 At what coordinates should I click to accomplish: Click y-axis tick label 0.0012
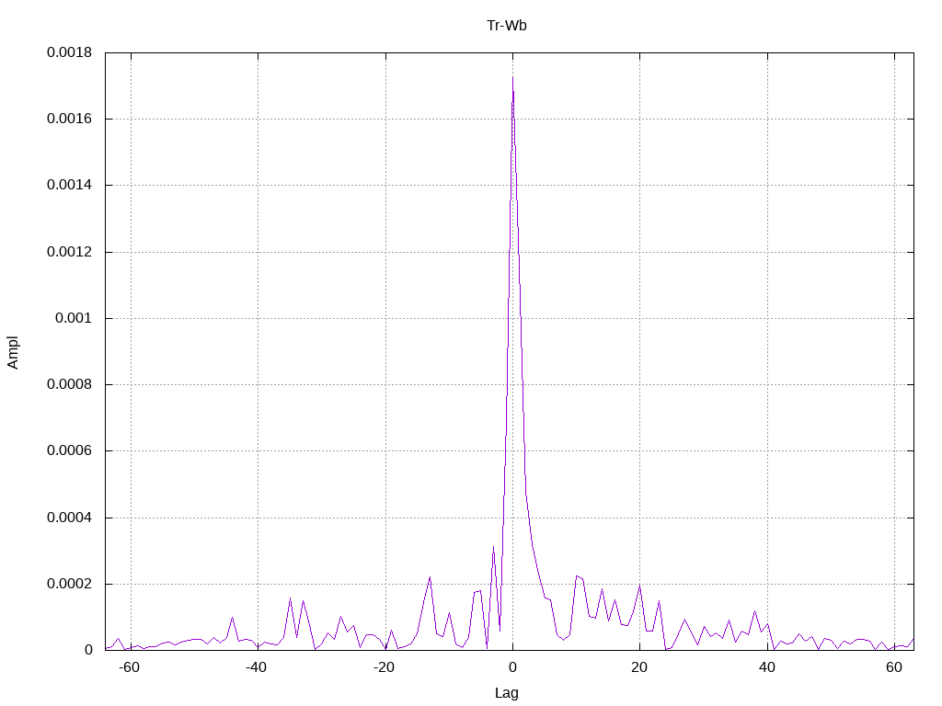click(70, 252)
